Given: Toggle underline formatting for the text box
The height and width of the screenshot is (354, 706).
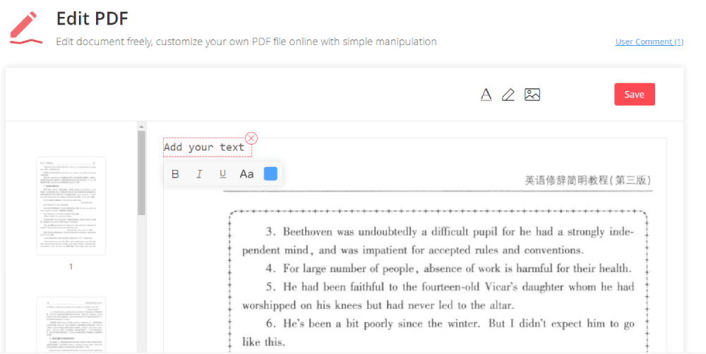Looking at the screenshot, I should (x=223, y=174).
